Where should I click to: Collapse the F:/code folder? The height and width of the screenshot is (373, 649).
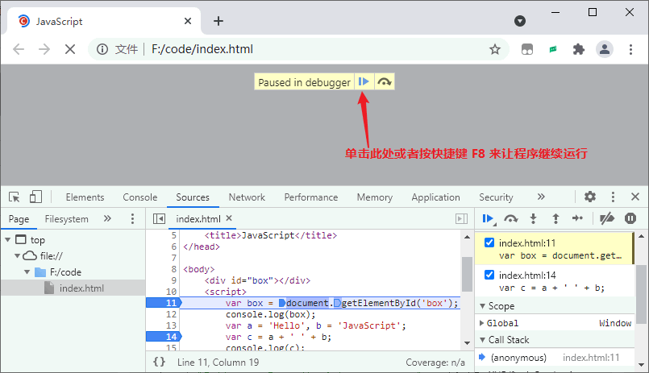(x=27, y=272)
